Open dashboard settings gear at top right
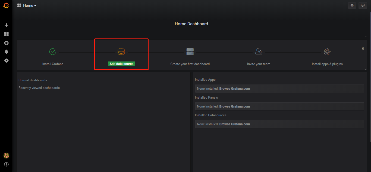Screen dimensions: 371x172 pos(352,5)
